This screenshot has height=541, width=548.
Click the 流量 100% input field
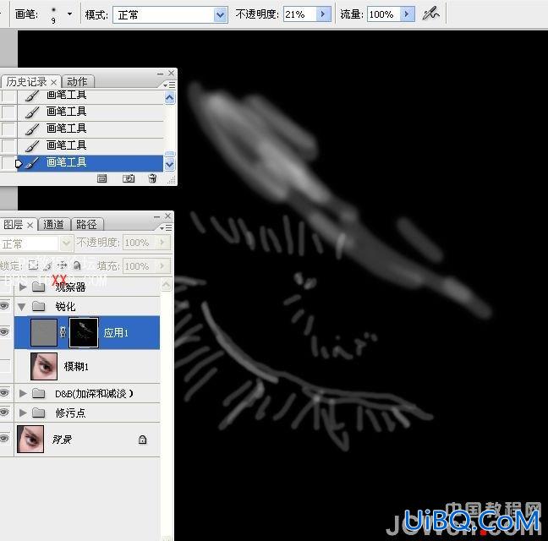(x=383, y=14)
